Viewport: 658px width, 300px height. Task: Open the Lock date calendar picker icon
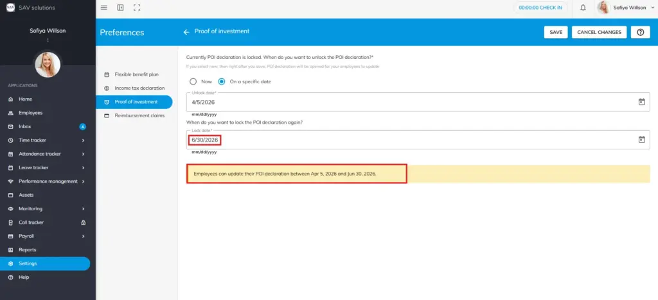click(x=642, y=140)
